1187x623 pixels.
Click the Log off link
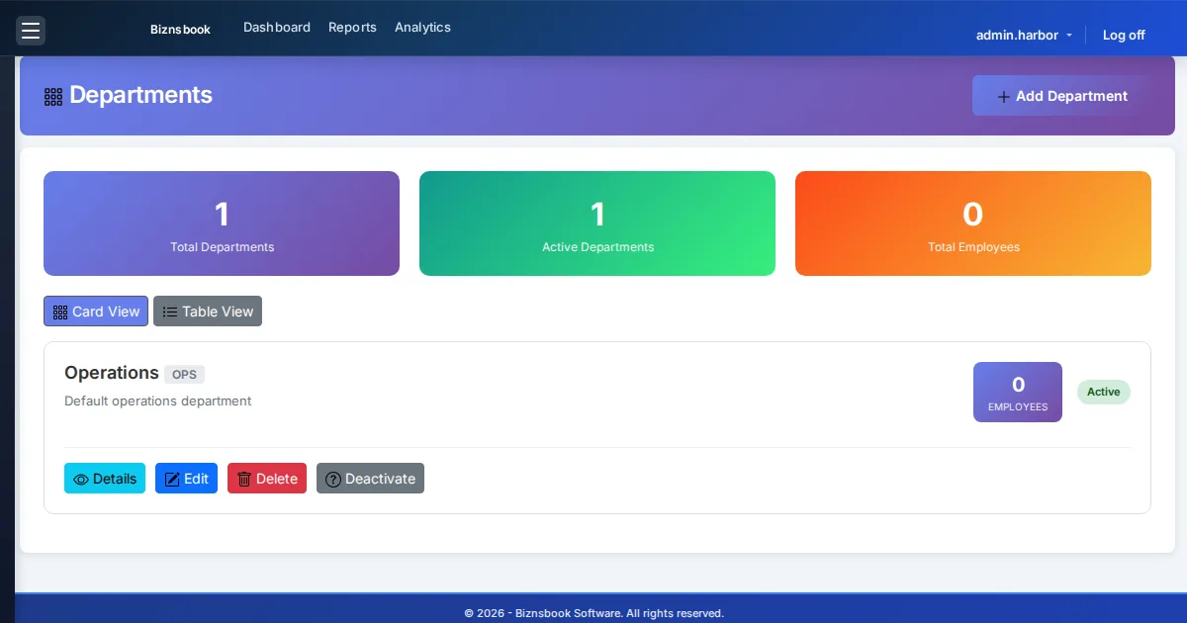pos(1124,35)
